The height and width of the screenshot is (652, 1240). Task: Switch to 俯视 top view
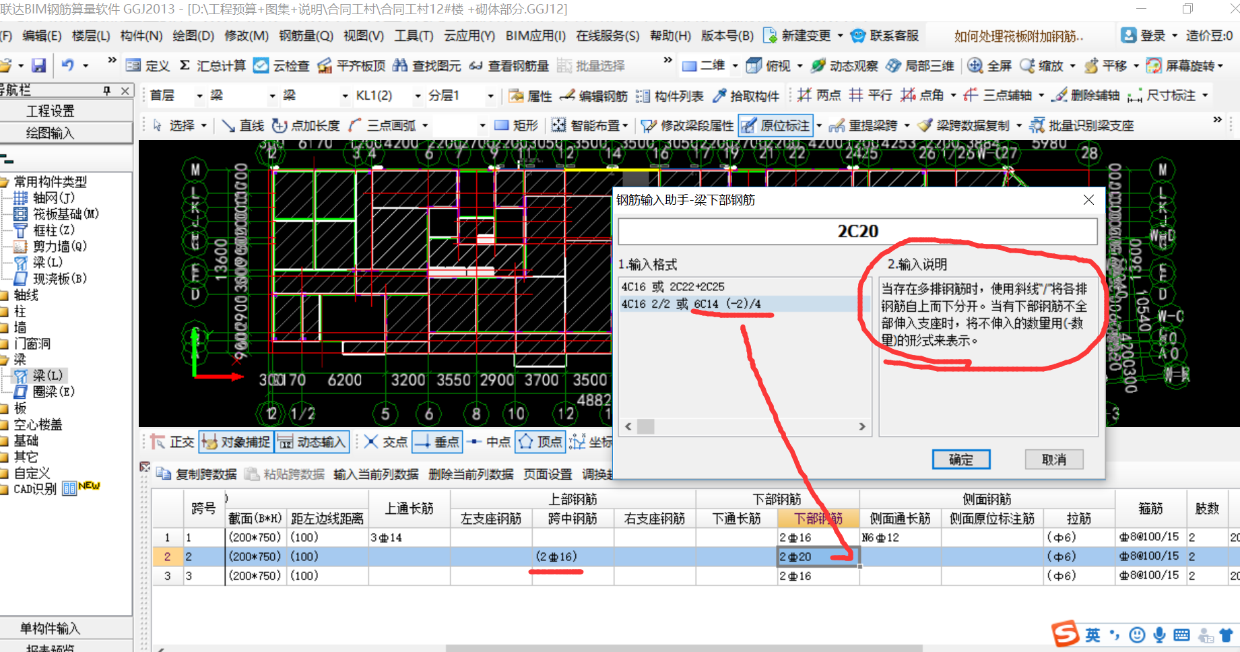[769, 65]
